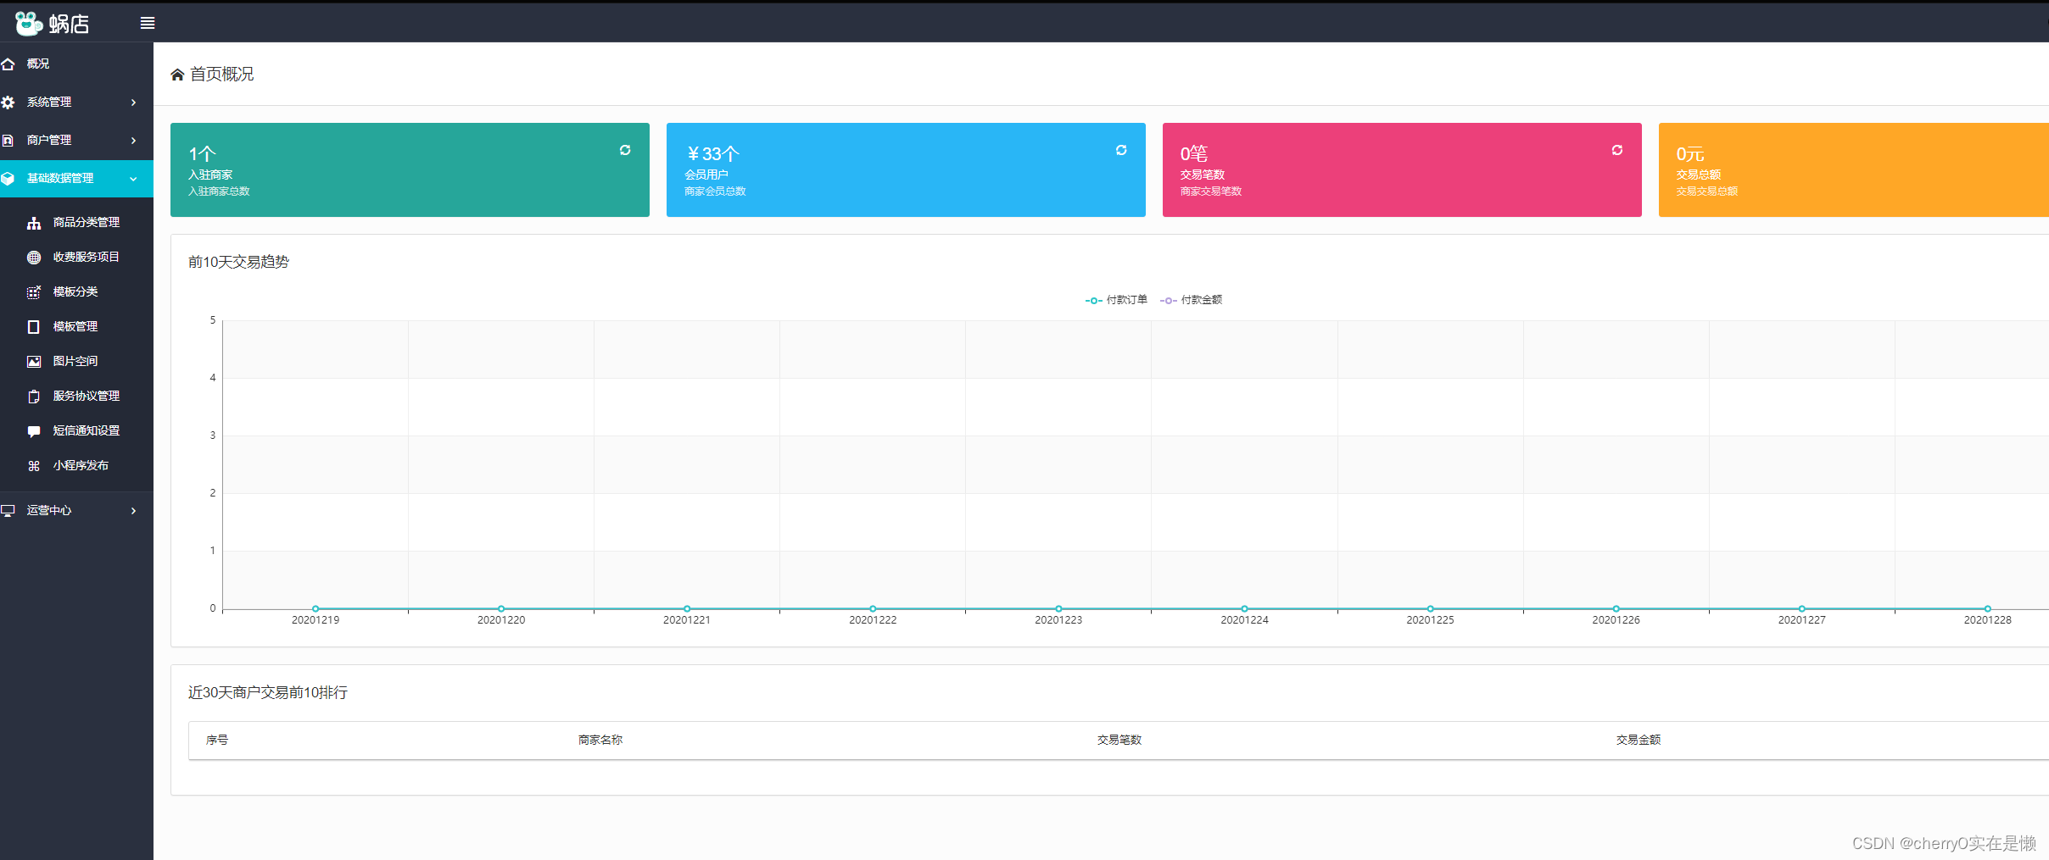2049x860 pixels.
Task: Click the 20201228 data point on chart
Action: point(1987,608)
